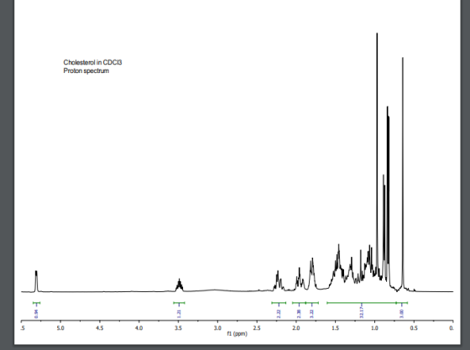Click the 1.5 axis tick label

(336, 328)
